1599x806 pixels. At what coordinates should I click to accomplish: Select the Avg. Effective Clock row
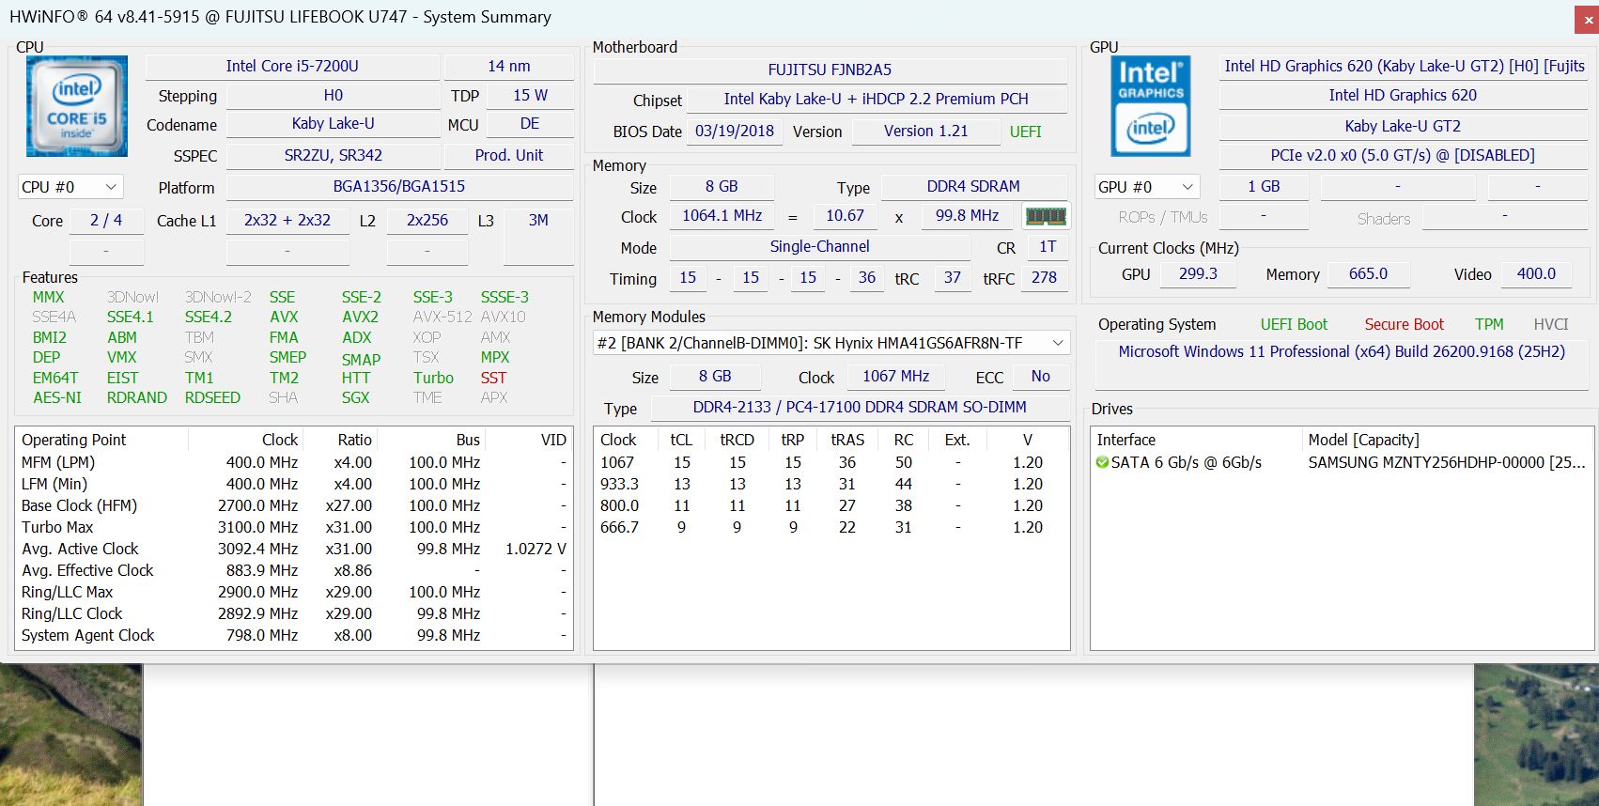point(294,570)
